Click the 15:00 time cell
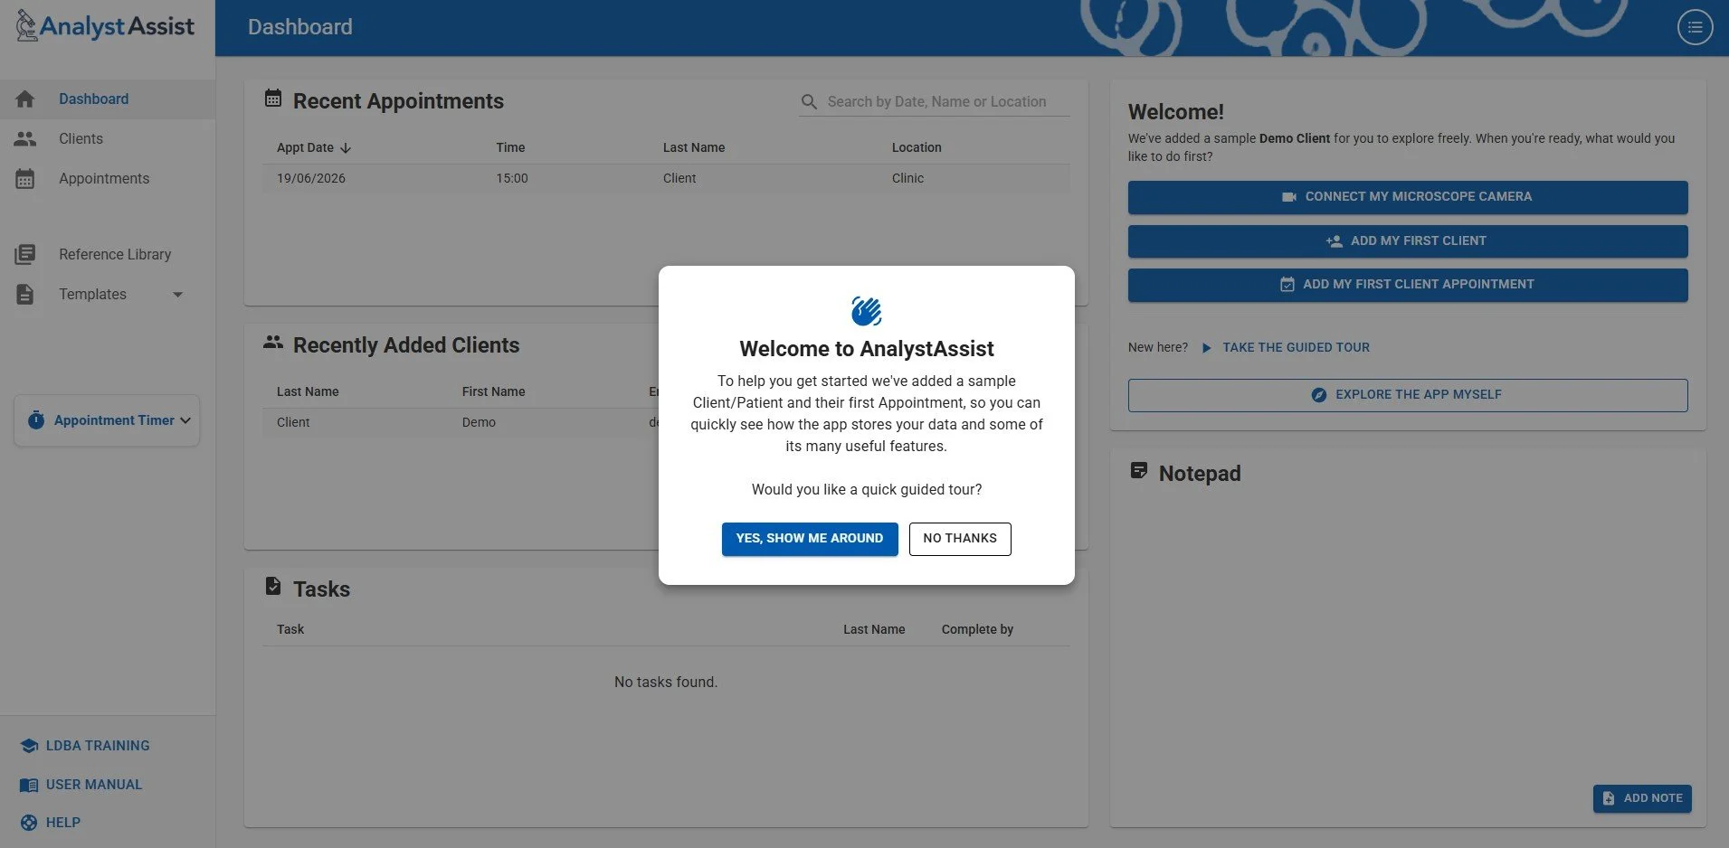The width and height of the screenshot is (1729, 848). click(x=512, y=178)
